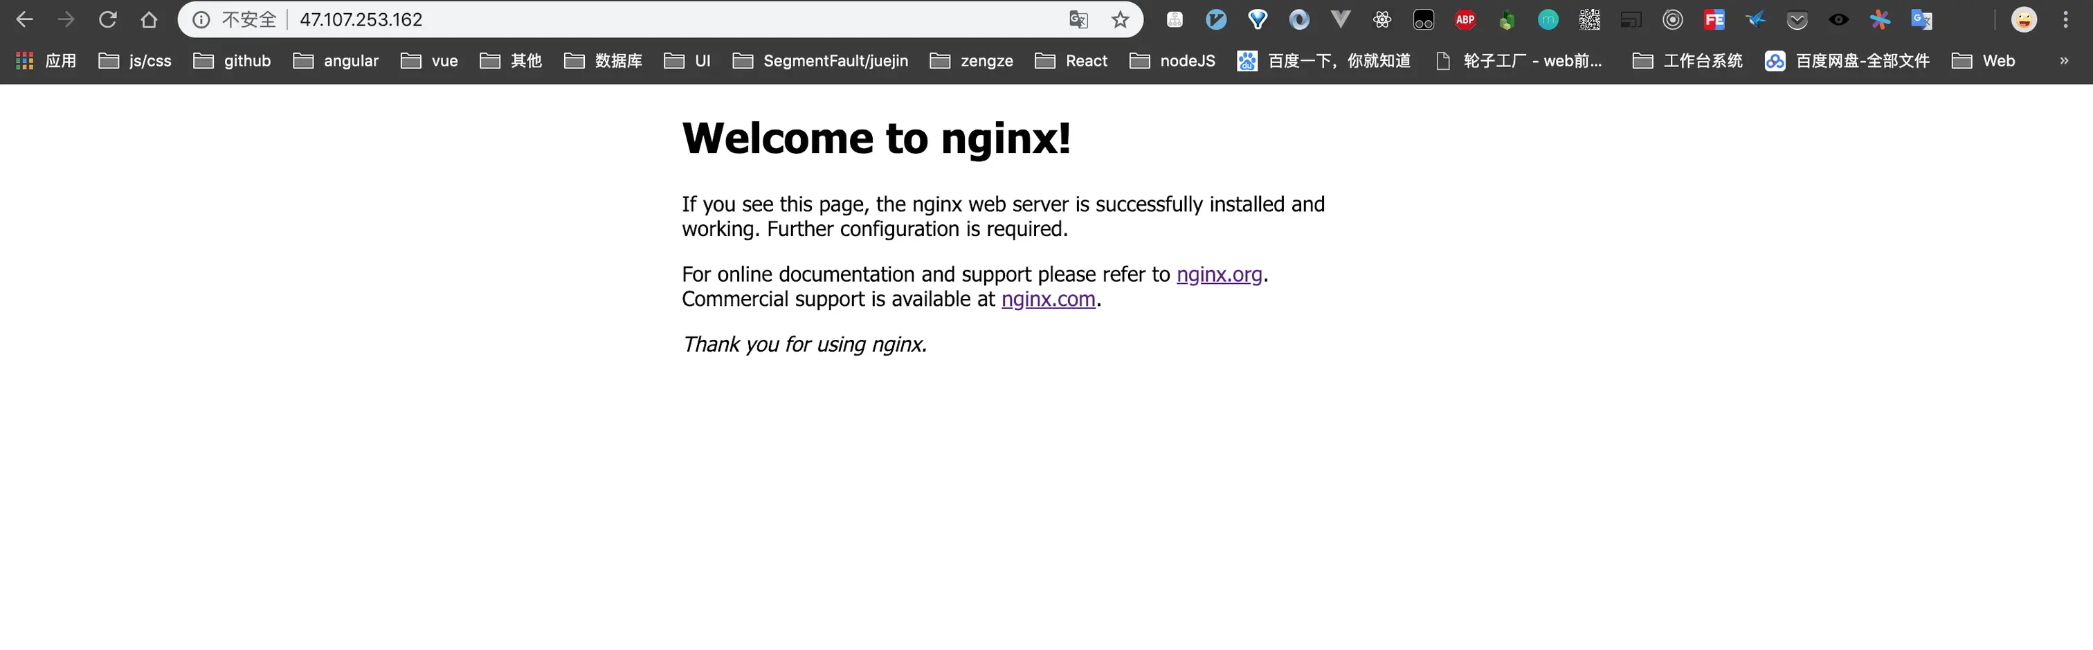Open the Google Translate extension
This screenshot has height=650, width=2093.
[1921, 19]
